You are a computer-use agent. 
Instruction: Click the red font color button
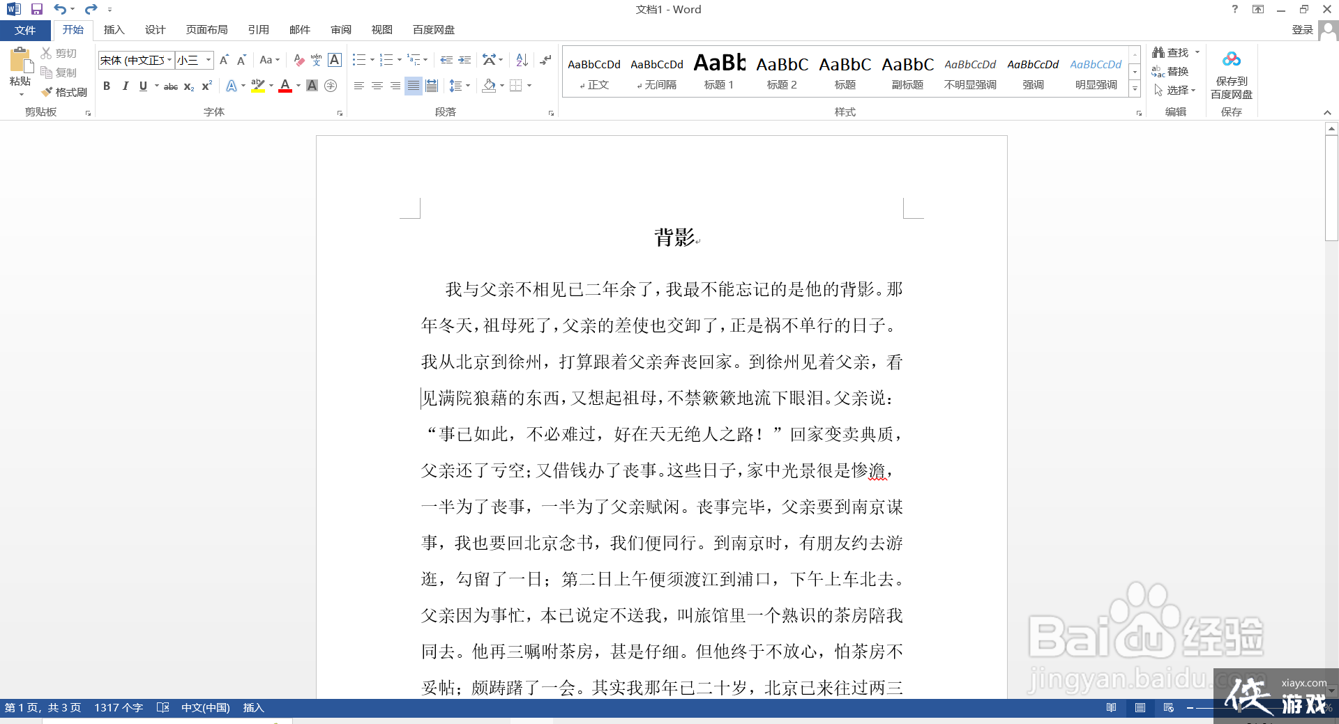285,86
